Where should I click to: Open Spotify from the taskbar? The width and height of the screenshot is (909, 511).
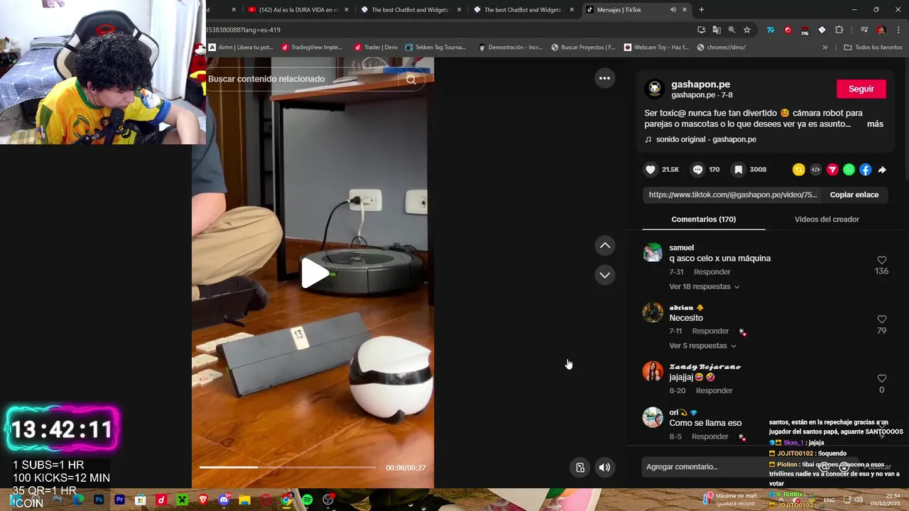click(x=307, y=500)
